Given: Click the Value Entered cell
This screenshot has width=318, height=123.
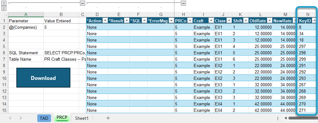Looking at the screenshot, I should 61,21.
